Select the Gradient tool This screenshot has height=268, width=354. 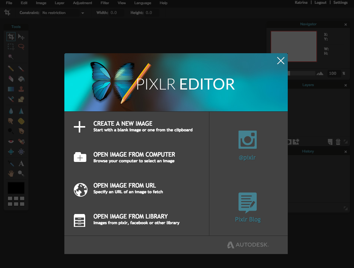coord(11,89)
